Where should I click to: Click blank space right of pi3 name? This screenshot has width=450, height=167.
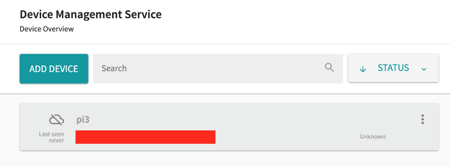pyautogui.click(x=244, y=120)
